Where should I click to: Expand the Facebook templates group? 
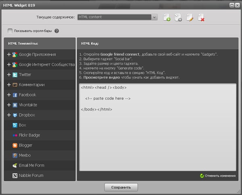pyautogui.click(x=9, y=95)
